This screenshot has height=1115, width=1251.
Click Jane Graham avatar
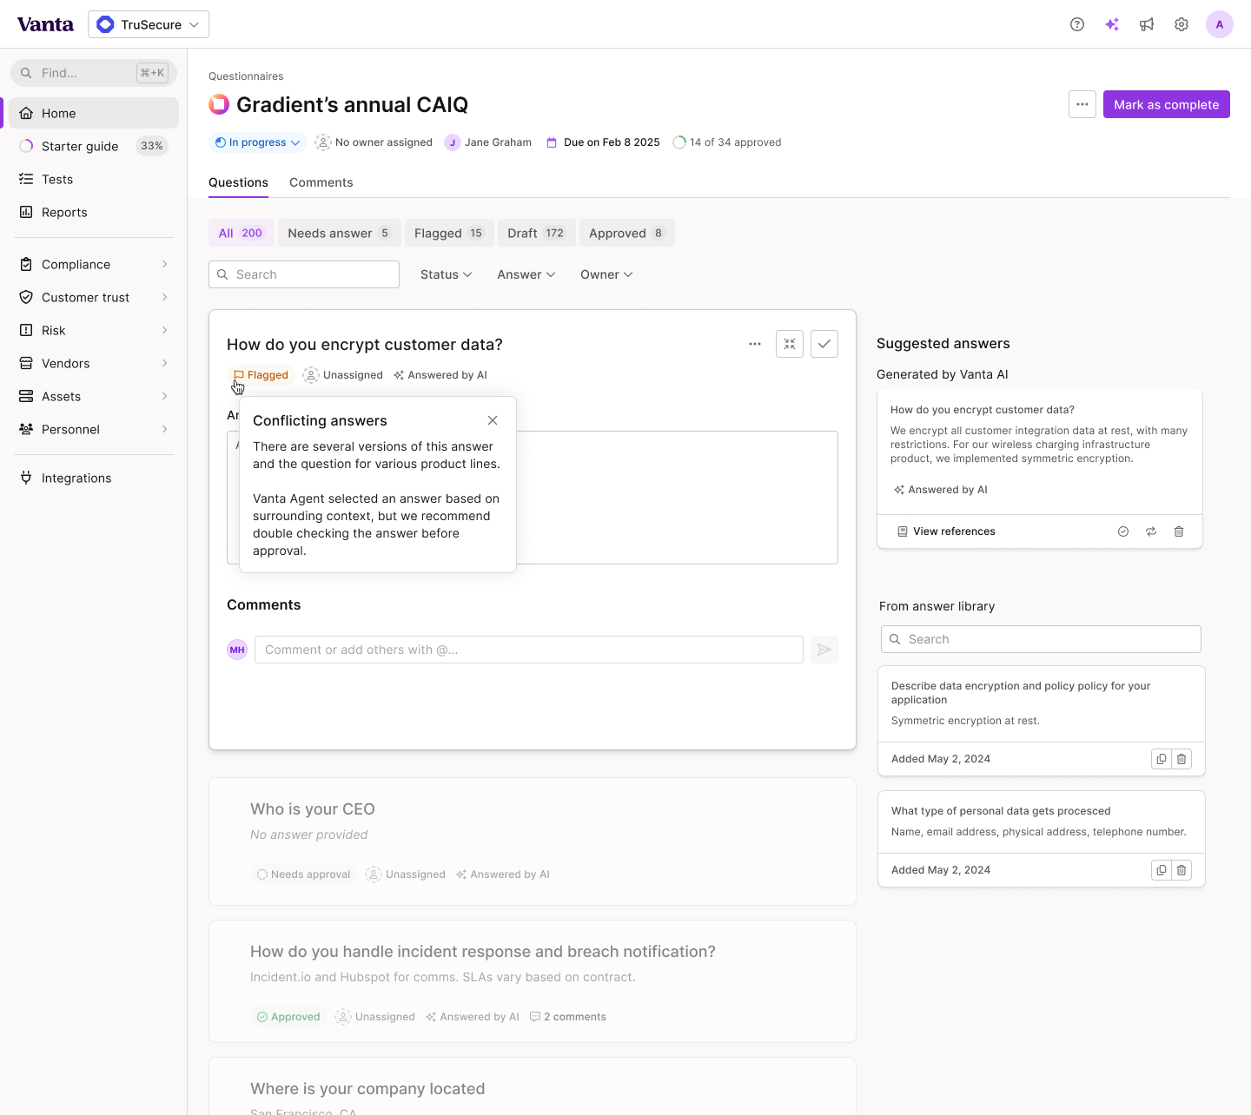(x=453, y=142)
